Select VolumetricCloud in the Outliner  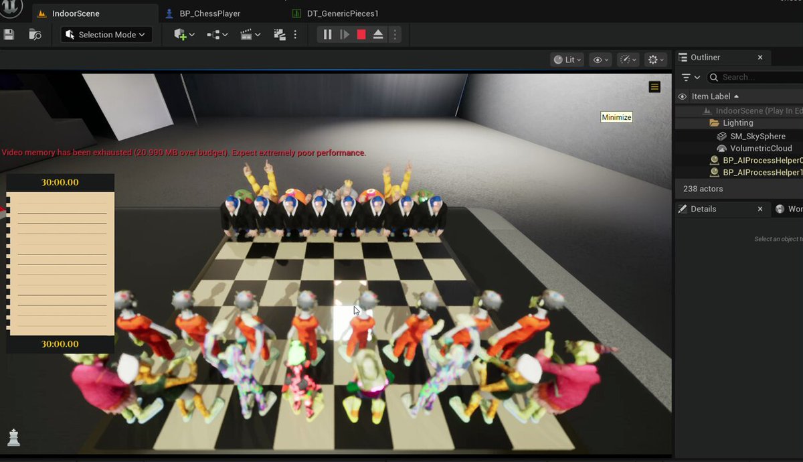pos(739,148)
